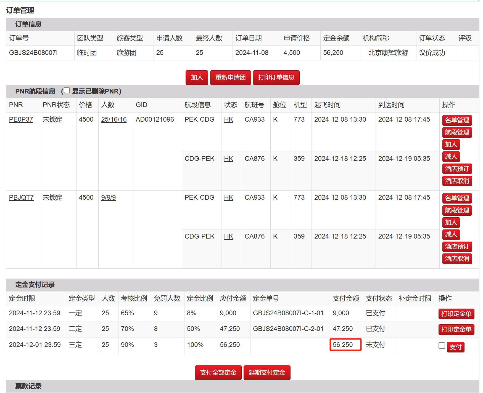Click the 延期支付定金 button
This screenshot has height=393, width=483.
(267, 373)
